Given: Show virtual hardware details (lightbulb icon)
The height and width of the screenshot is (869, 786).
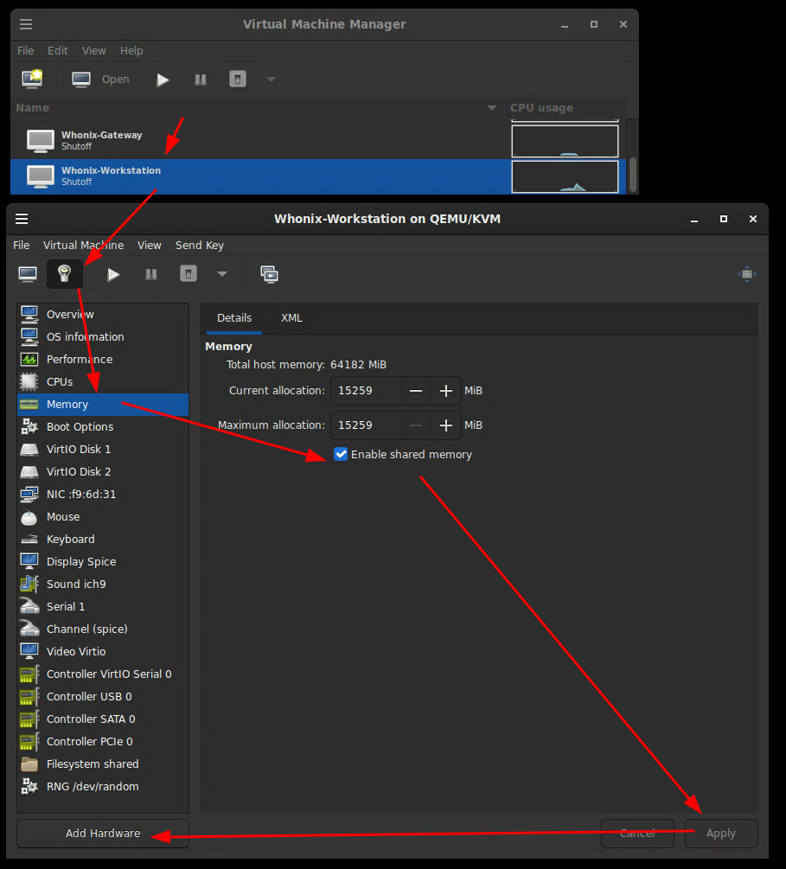Looking at the screenshot, I should pyautogui.click(x=65, y=274).
